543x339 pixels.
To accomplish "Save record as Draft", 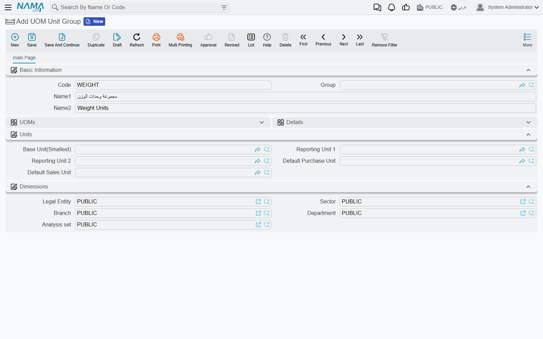I will [x=117, y=40].
